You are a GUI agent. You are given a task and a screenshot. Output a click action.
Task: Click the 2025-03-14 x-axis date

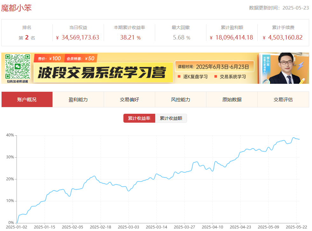pyautogui.click(x=156, y=227)
